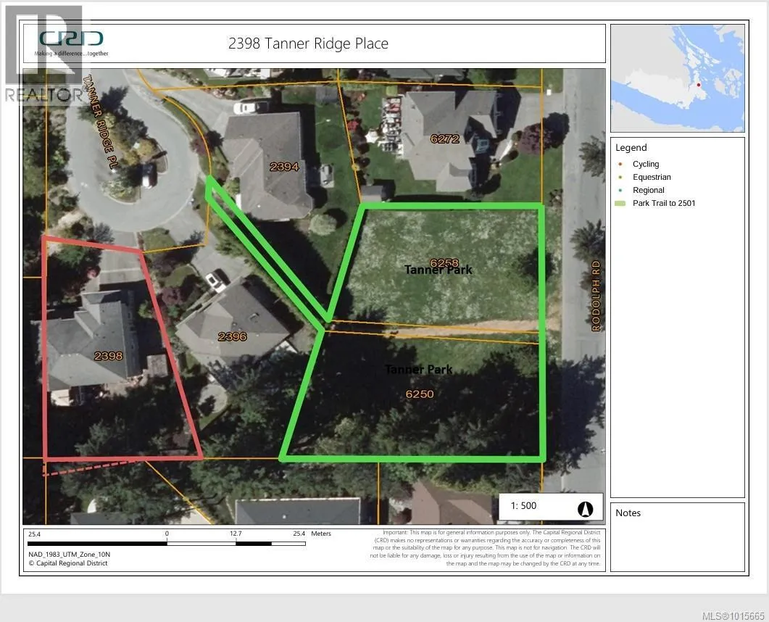Click the Rodolph Rd street label

click(x=597, y=296)
